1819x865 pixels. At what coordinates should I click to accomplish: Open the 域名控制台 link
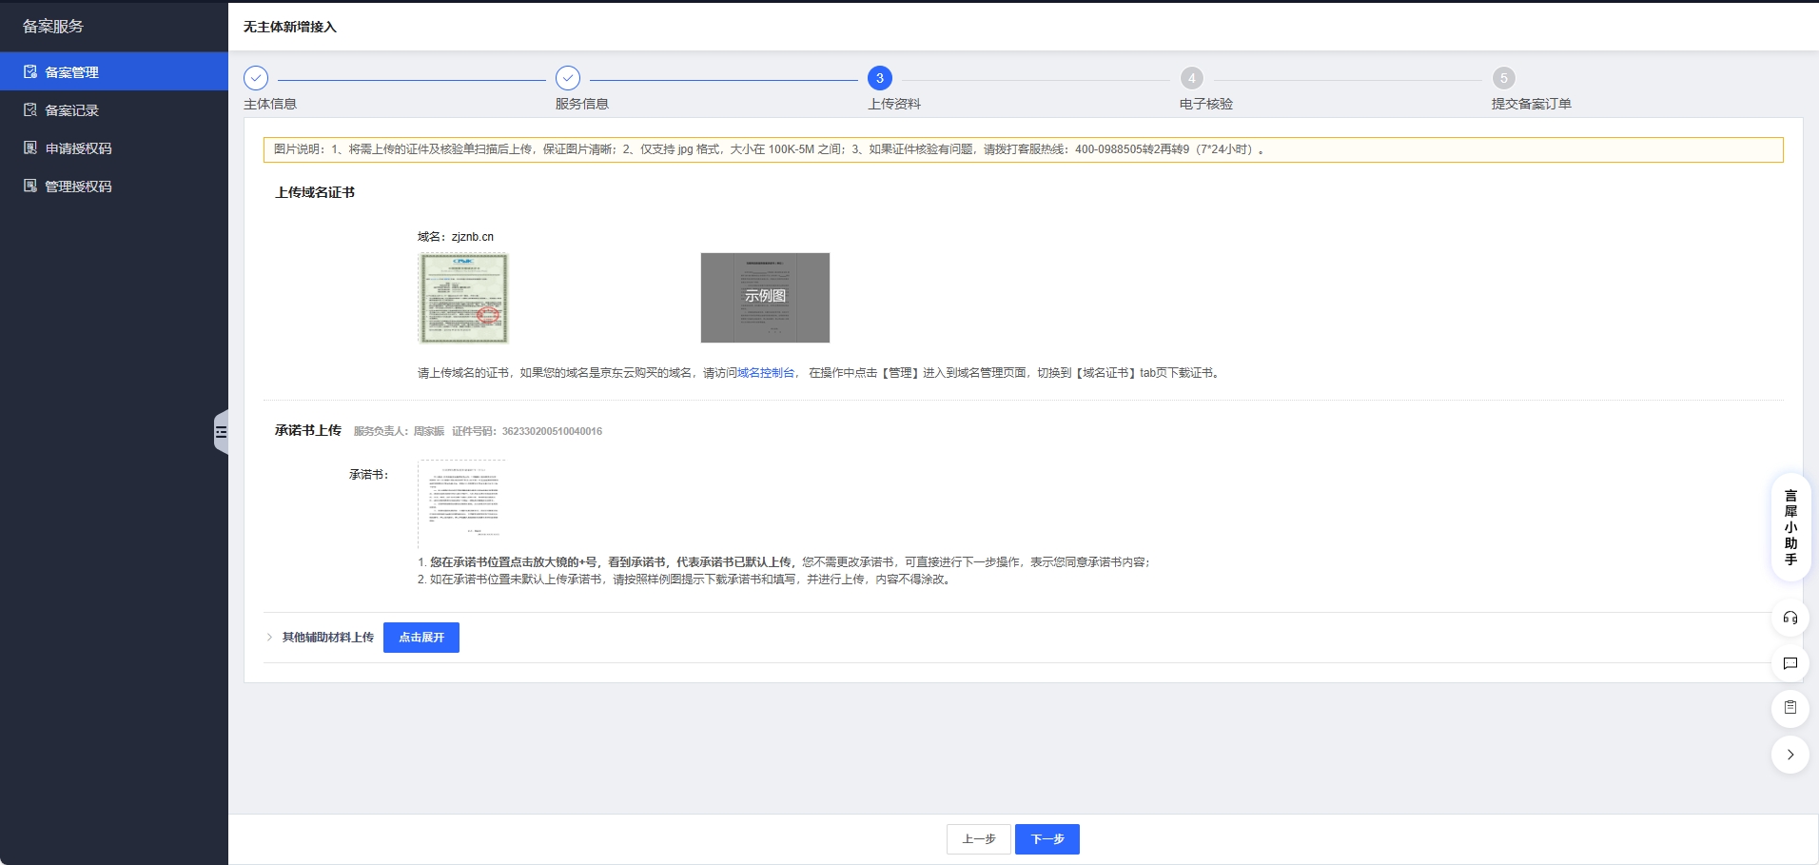click(x=766, y=373)
